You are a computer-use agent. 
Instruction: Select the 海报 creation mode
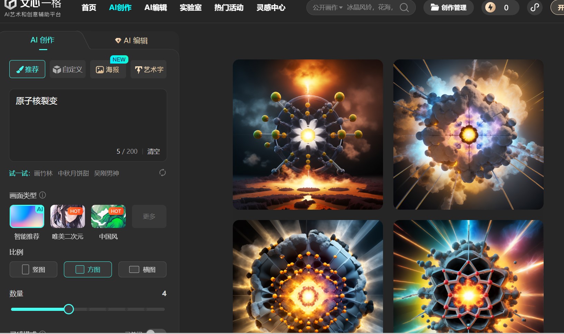point(108,69)
